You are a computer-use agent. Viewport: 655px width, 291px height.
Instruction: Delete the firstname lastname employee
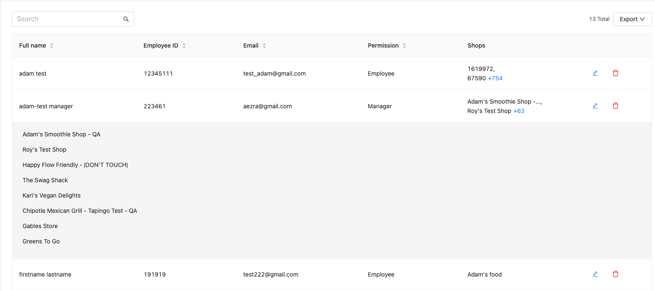tap(615, 274)
